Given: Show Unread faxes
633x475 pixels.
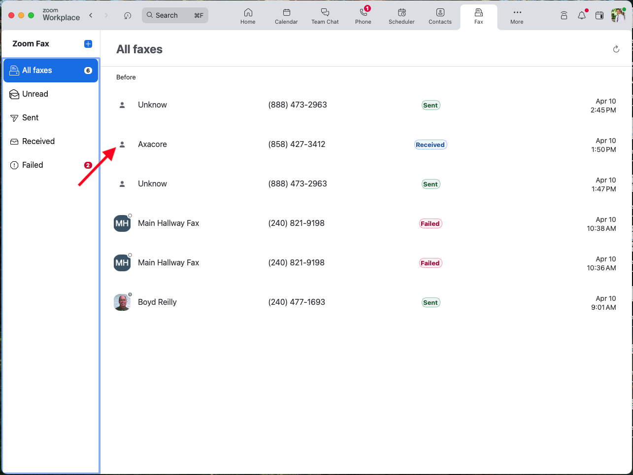Looking at the screenshot, I should 51,94.
